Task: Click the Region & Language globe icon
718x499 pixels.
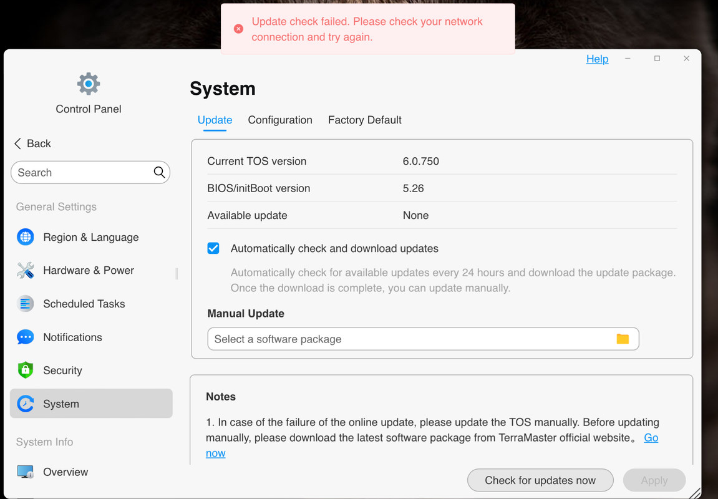Action: tap(25, 237)
